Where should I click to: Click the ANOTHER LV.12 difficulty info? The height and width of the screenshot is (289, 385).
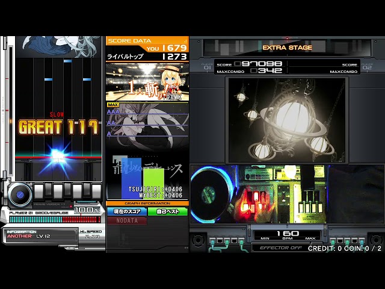coord(29,236)
